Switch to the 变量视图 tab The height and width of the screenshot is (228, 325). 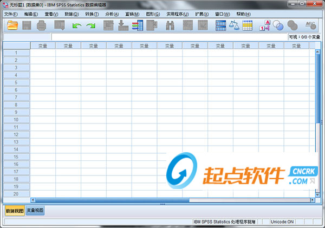35,210
